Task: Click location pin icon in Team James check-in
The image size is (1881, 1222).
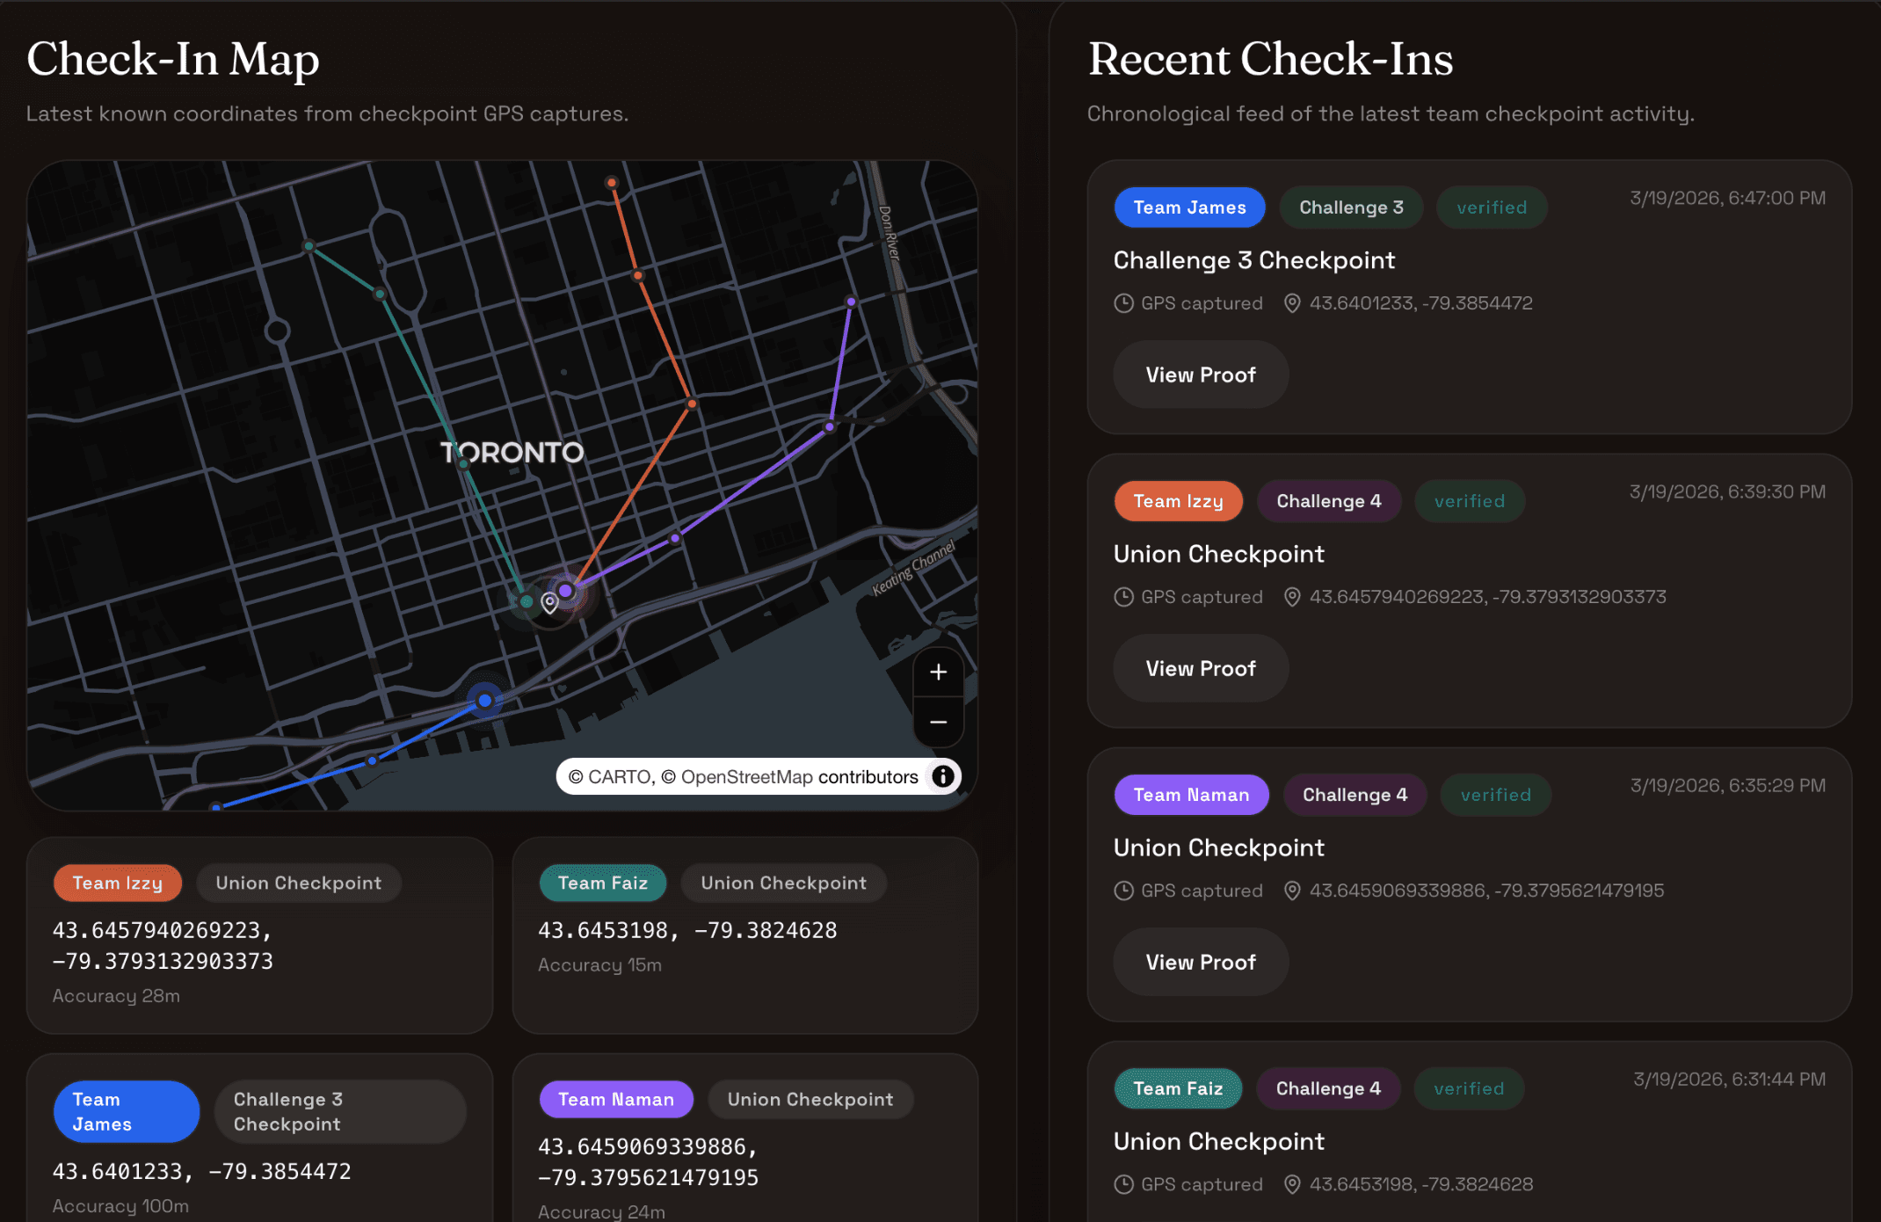Action: click(x=1291, y=303)
